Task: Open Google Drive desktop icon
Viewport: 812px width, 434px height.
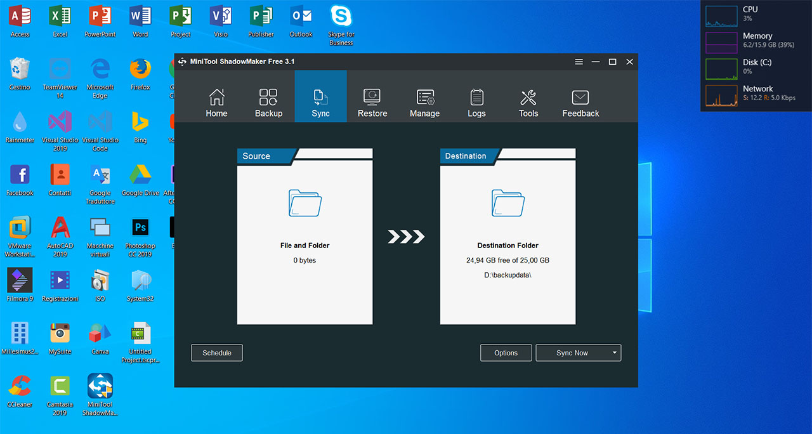Action: tap(140, 180)
